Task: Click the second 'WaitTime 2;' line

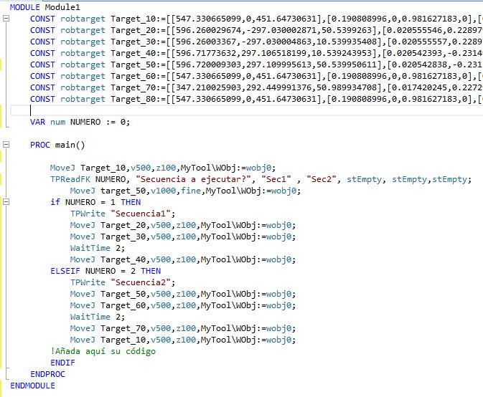Action: coord(98,317)
